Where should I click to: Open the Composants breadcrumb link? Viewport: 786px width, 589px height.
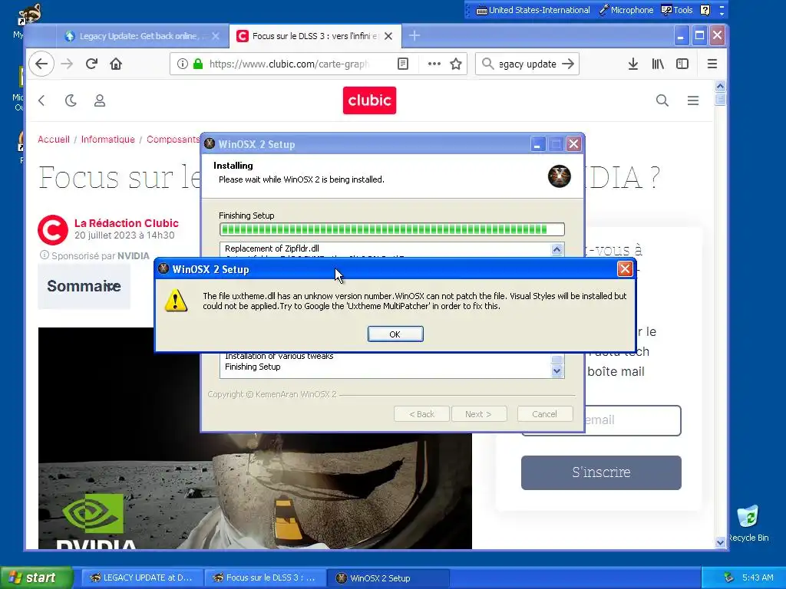tap(173, 140)
